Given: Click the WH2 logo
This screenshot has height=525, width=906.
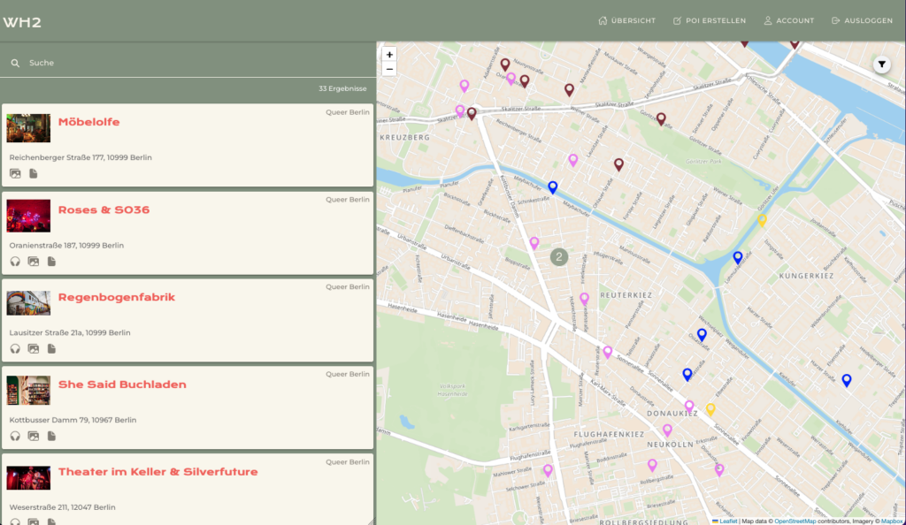Looking at the screenshot, I should [22, 22].
